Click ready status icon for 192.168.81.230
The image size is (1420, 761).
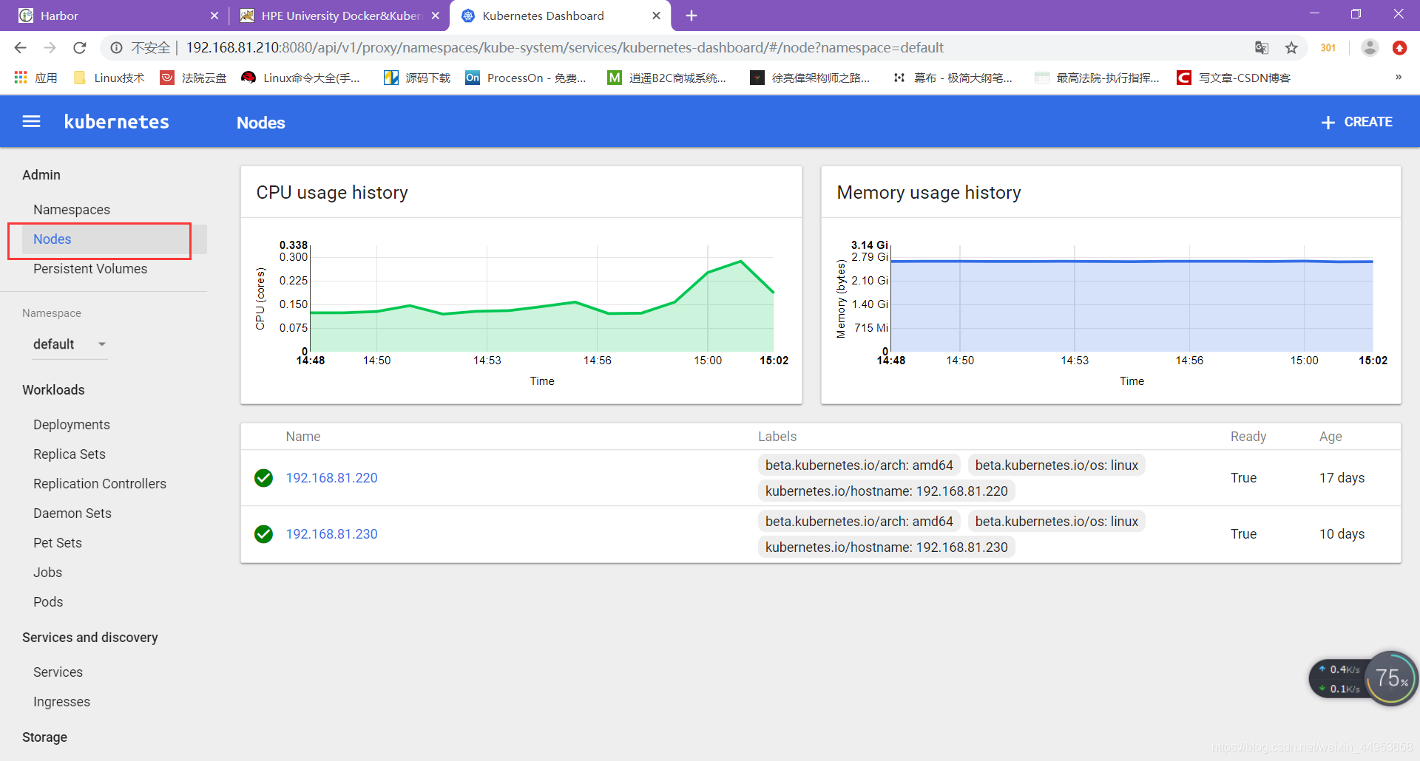click(x=263, y=534)
